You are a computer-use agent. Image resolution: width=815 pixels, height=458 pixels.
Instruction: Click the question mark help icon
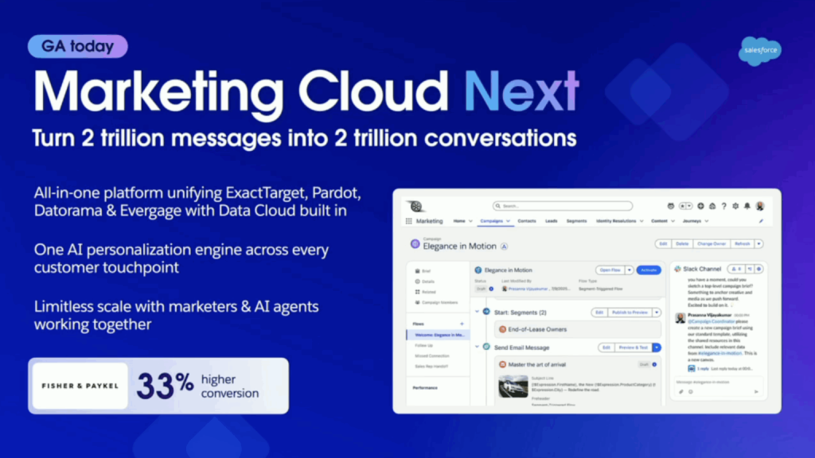tap(723, 206)
